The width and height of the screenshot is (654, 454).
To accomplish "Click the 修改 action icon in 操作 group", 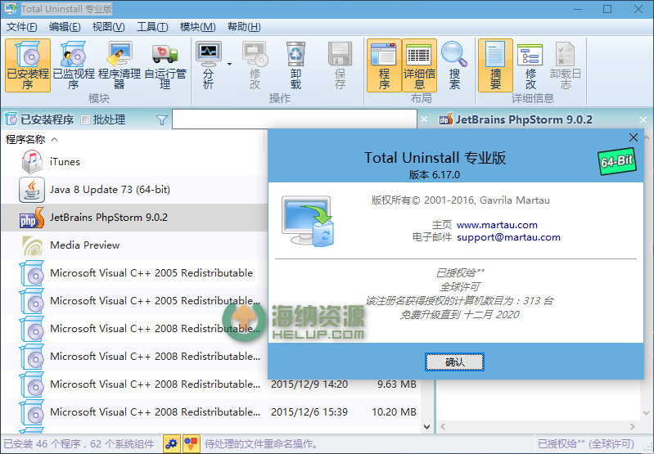I will tap(255, 65).
